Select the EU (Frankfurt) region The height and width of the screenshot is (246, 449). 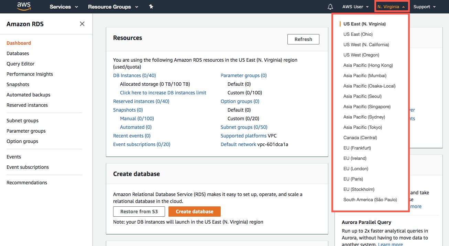click(x=357, y=148)
